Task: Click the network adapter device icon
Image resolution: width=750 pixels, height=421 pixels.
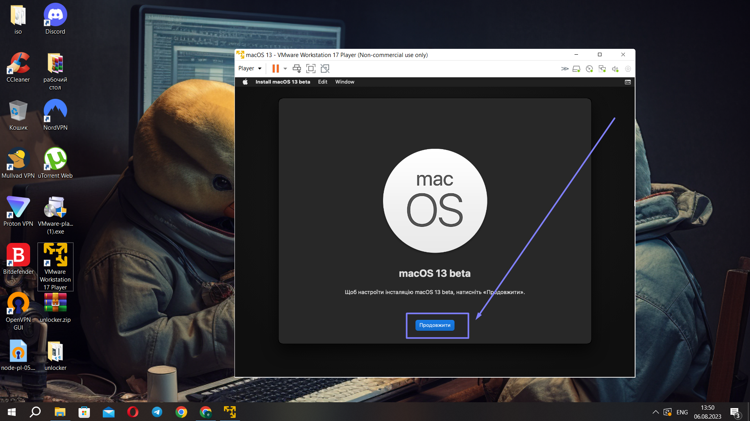Action: pyautogui.click(x=602, y=69)
